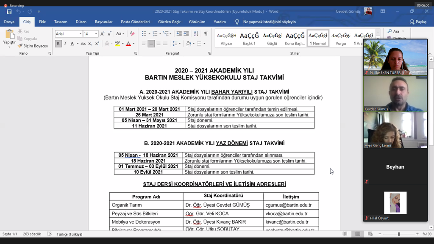The image size is (434, 244).
Task: Click Kopyala (Copy) icon
Action: point(20,39)
